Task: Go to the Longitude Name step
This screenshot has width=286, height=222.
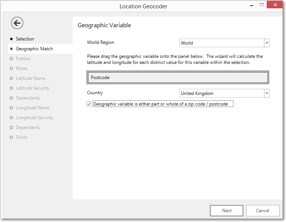Action: 33,108
